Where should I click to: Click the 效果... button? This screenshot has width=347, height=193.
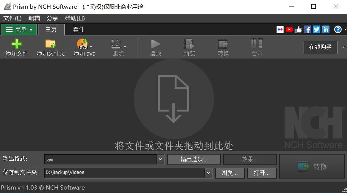(x=250, y=160)
